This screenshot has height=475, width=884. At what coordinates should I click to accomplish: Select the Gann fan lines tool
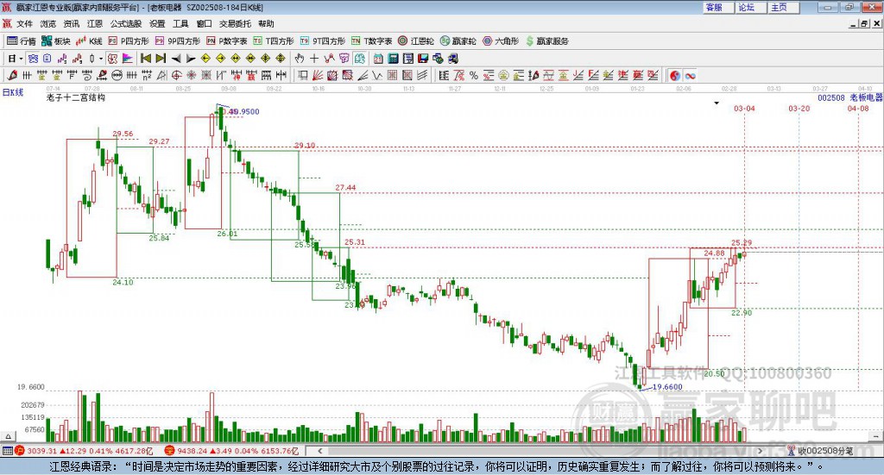[318, 75]
